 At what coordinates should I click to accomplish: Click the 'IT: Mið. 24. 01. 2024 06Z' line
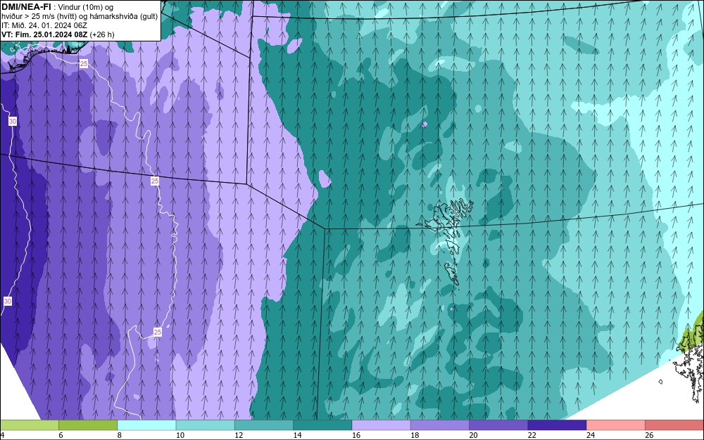click(44, 25)
